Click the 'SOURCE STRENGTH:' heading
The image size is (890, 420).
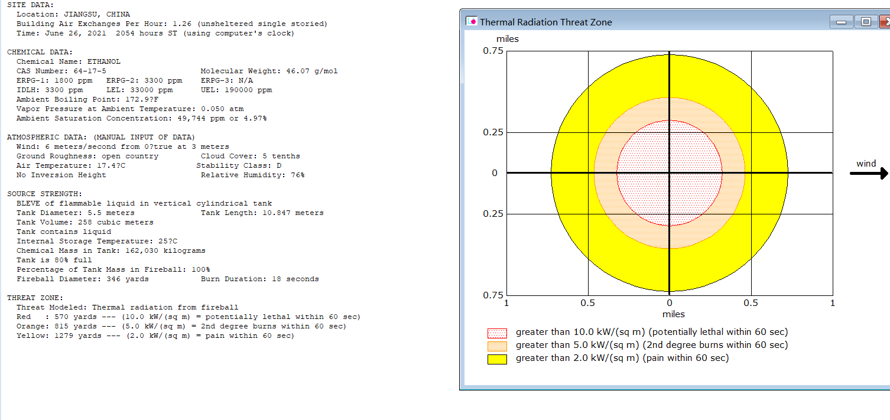click(x=44, y=194)
